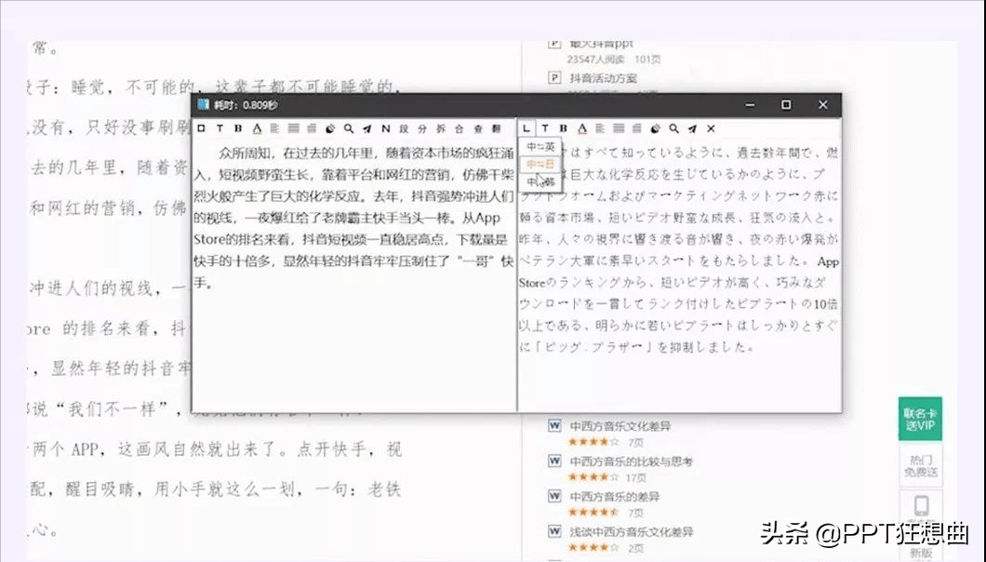
Task: Click the app icon beside 耗时: 0.809秒
Action: point(203,104)
